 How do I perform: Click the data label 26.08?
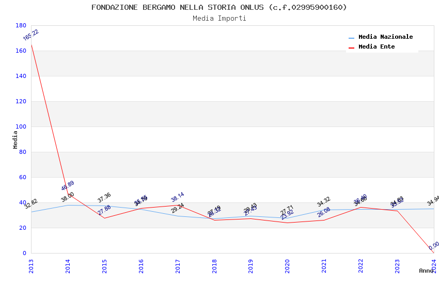324,212
